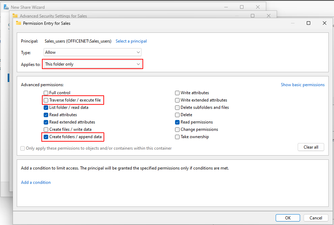Maximize the Permission Entry for Sales window
This screenshot has height=225, width=334.
308,23
